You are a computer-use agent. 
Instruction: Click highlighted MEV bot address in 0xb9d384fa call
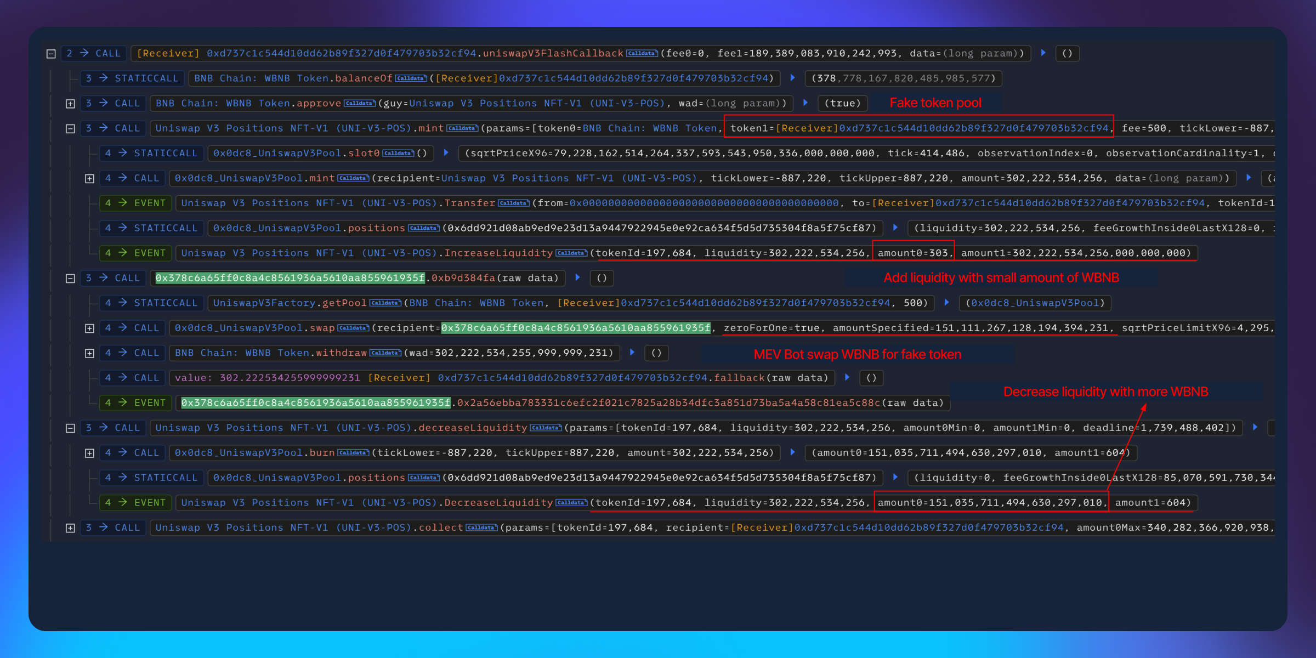pos(290,278)
